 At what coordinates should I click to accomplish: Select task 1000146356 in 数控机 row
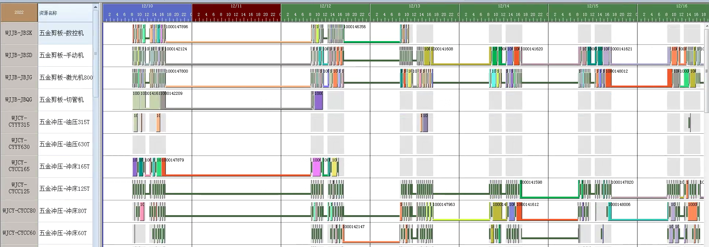click(355, 27)
